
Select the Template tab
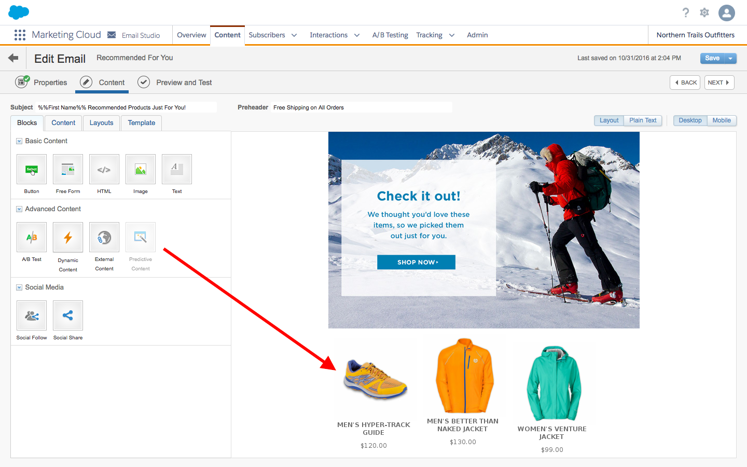[x=142, y=123]
